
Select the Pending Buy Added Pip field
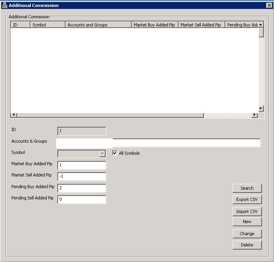82,188
